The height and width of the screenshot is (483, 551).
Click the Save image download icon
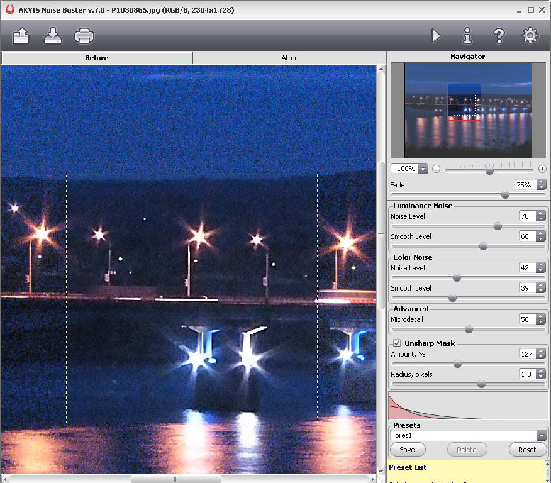pyautogui.click(x=53, y=36)
